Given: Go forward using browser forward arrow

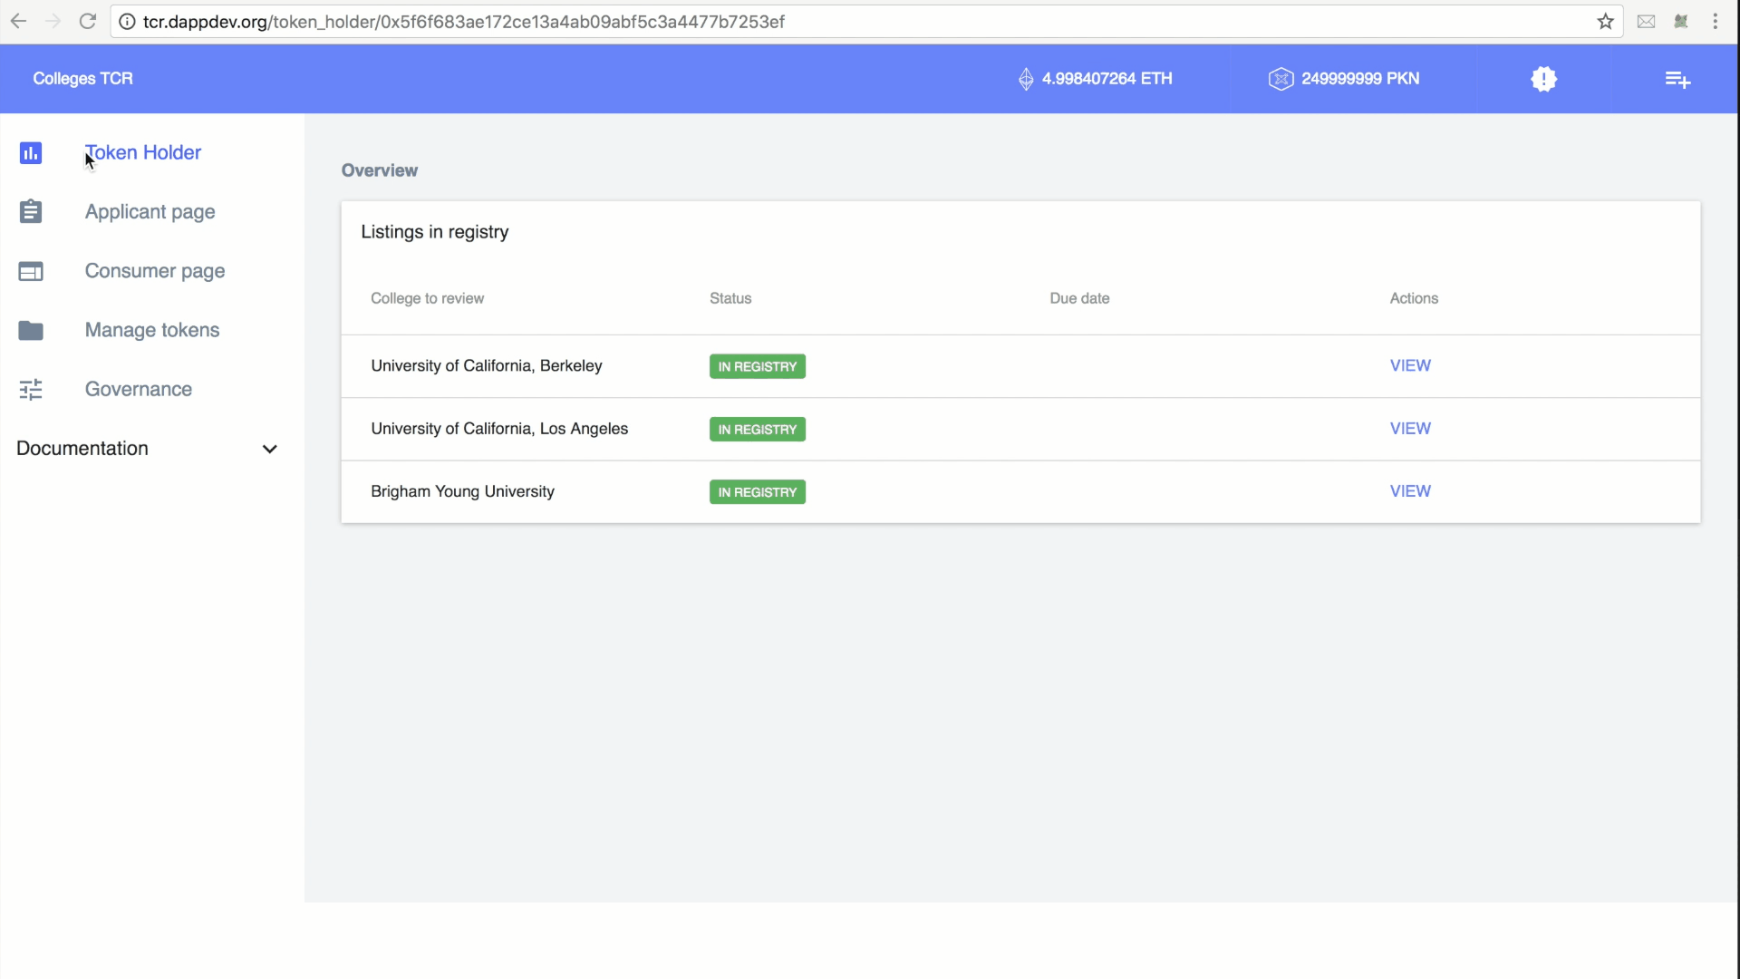Looking at the screenshot, I should pos(53,21).
